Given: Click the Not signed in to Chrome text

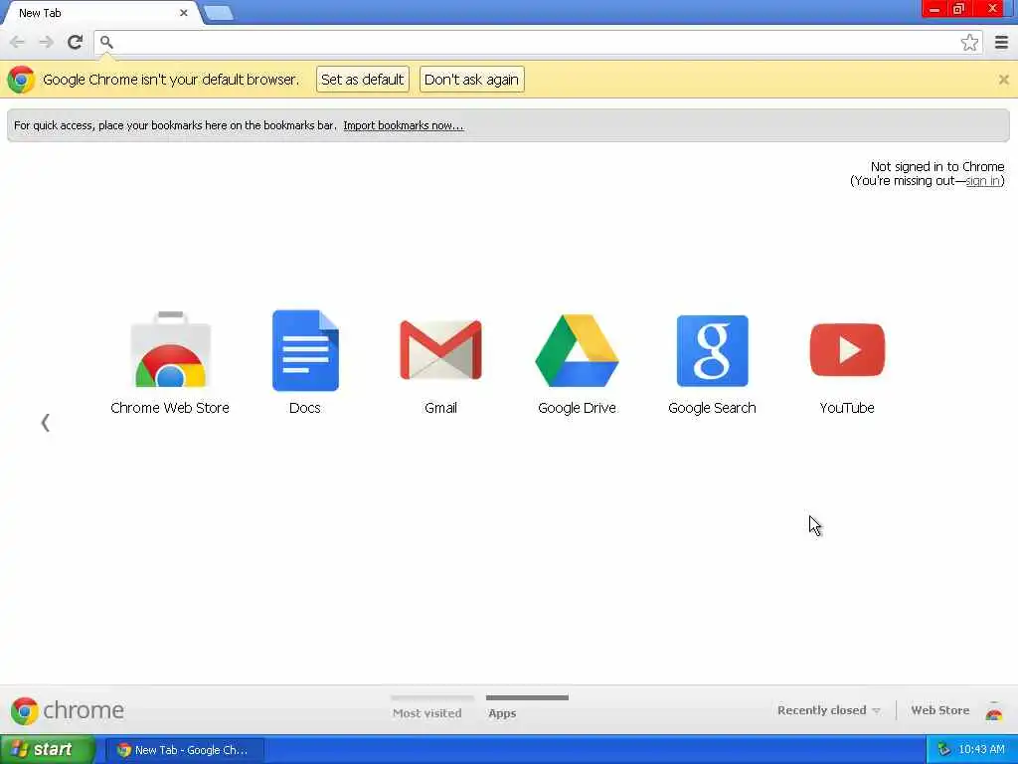Looking at the screenshot, I should coord(936,166).
